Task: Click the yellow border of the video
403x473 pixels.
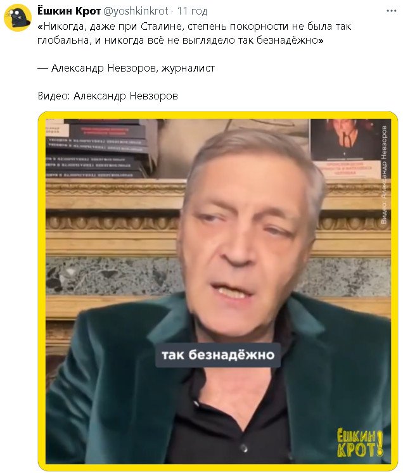Action: (218, 115)
